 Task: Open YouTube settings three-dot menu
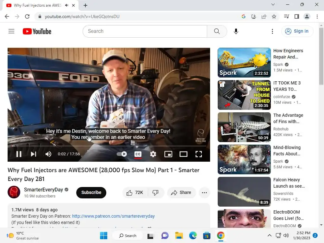[x=272, y=31]
